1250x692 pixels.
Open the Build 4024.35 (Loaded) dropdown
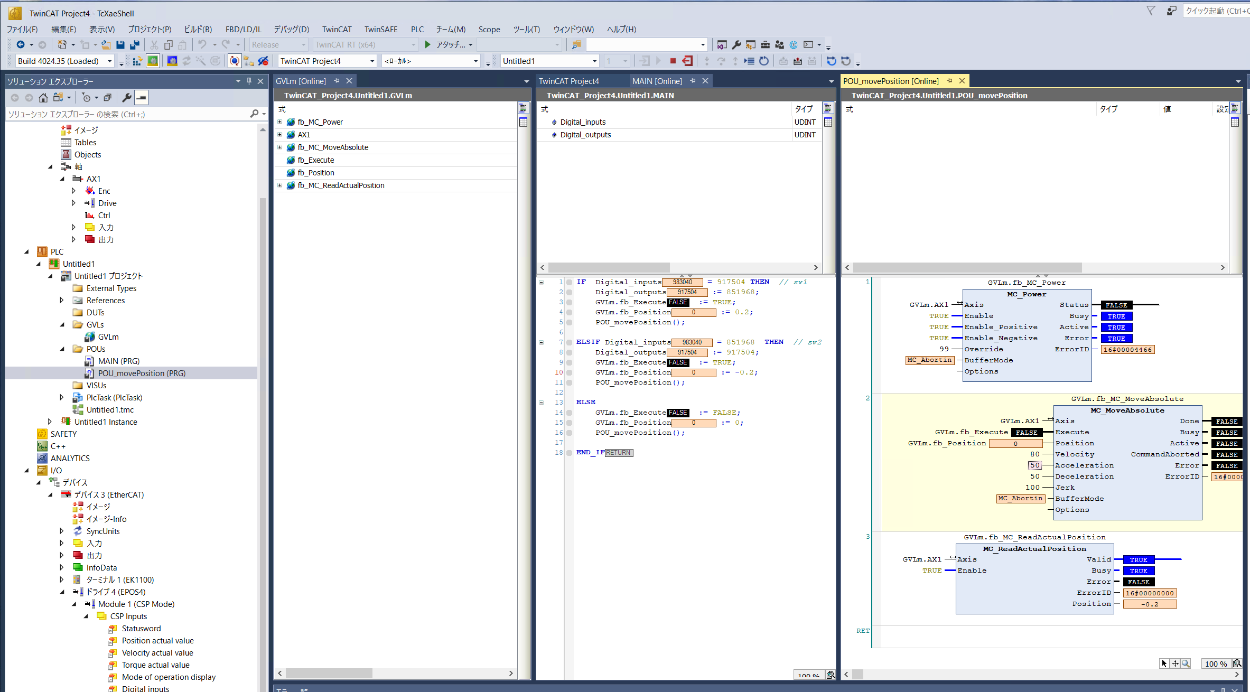pos(109,61)
